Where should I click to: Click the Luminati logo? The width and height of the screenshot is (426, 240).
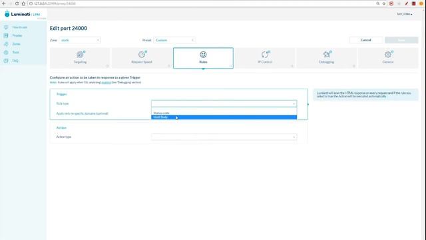tap(22, 14)
